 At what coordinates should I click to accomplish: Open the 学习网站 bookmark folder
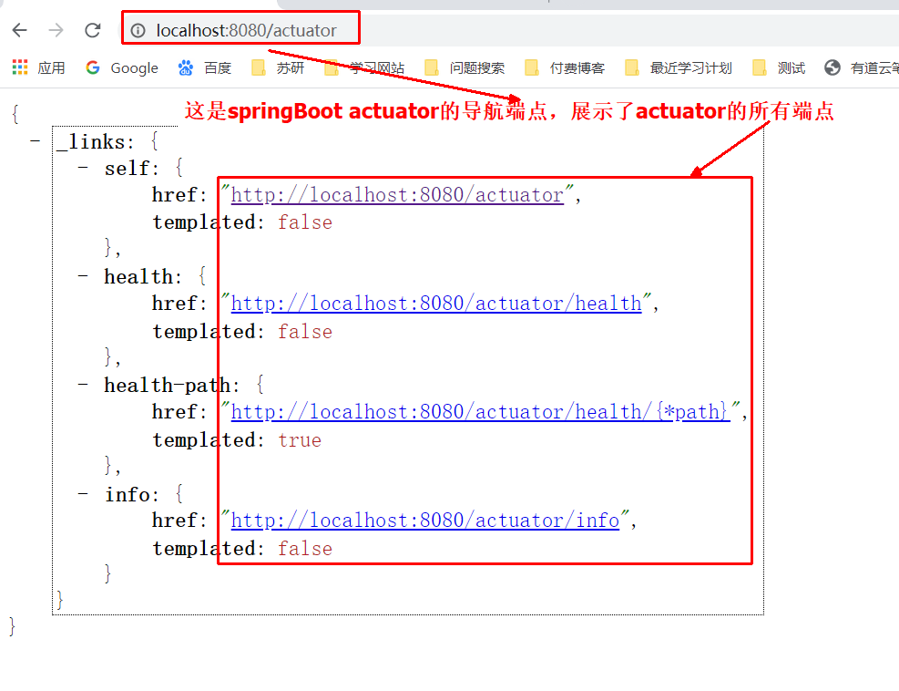(x=364, y=67)
